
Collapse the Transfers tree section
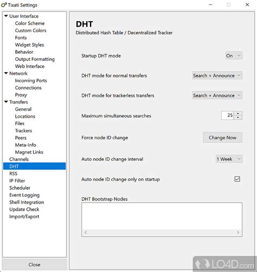[x=6, y=102]
